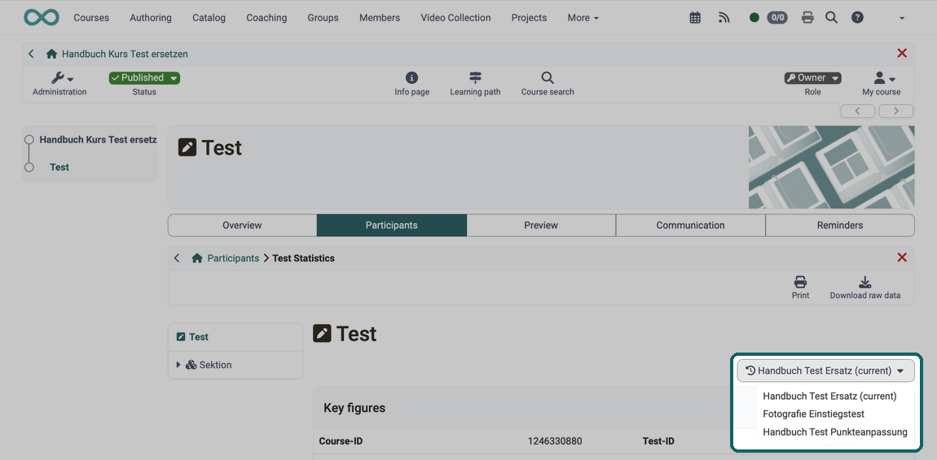Open the help question mark icon
Screen dimensions: 937x460
tap(857, 18)
